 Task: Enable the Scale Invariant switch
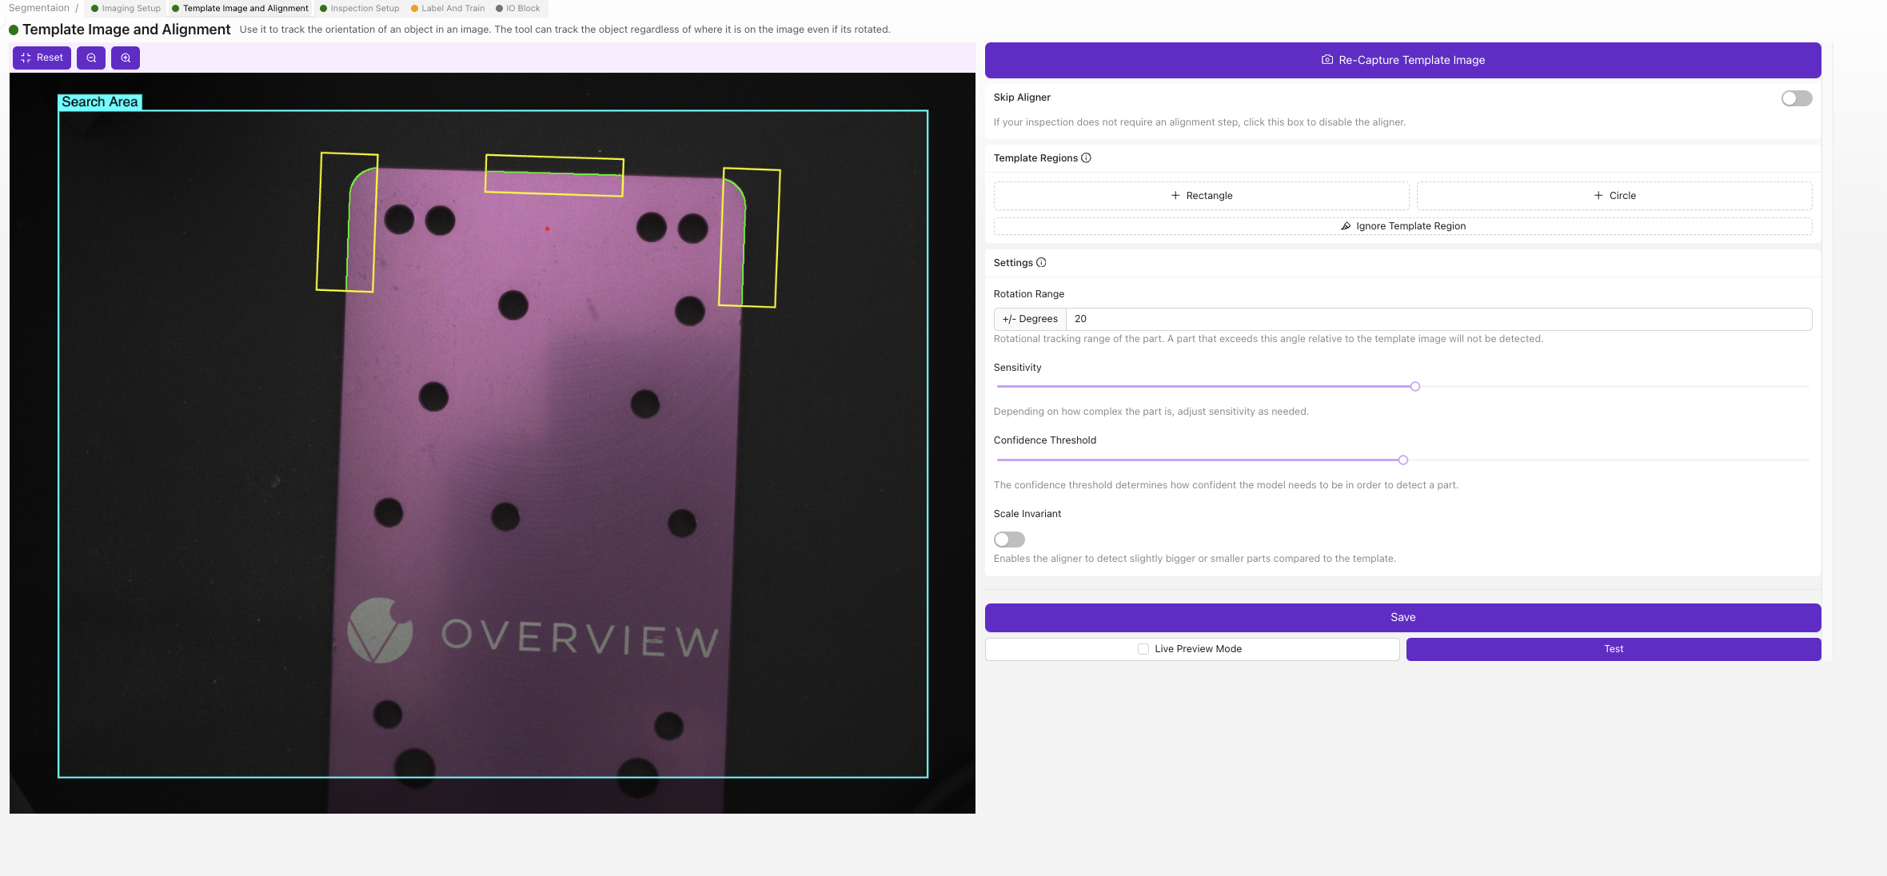pyautogui.click(x=1009, y=540)
